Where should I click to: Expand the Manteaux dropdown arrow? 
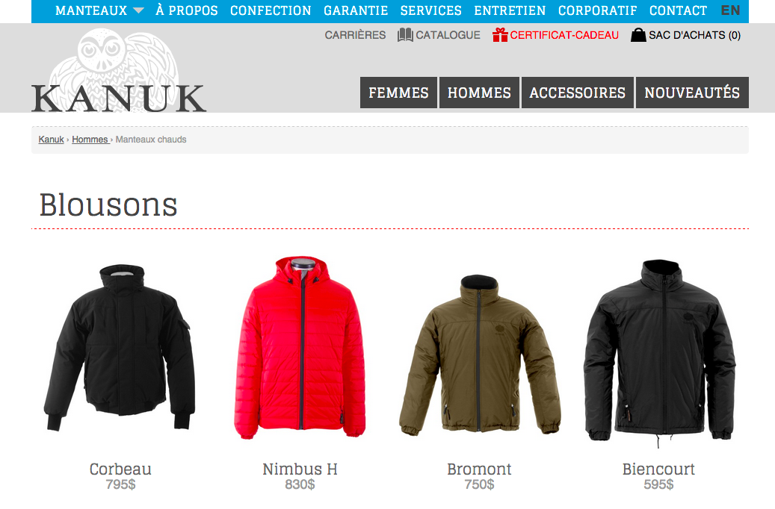(x=139, y=10)
